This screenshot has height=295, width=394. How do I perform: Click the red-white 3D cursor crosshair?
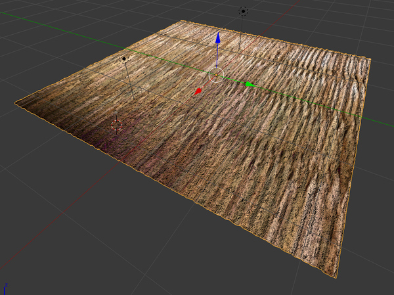pos(117,124)
